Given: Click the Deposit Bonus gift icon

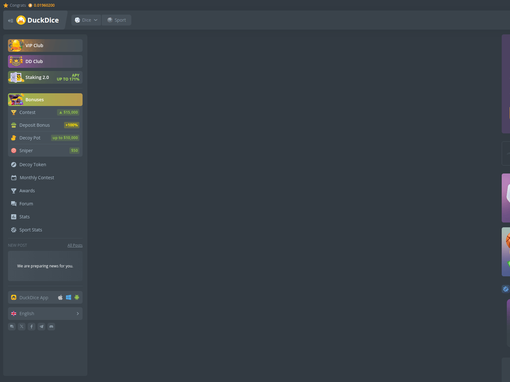Looking at the screenshot, I should 14,125.
